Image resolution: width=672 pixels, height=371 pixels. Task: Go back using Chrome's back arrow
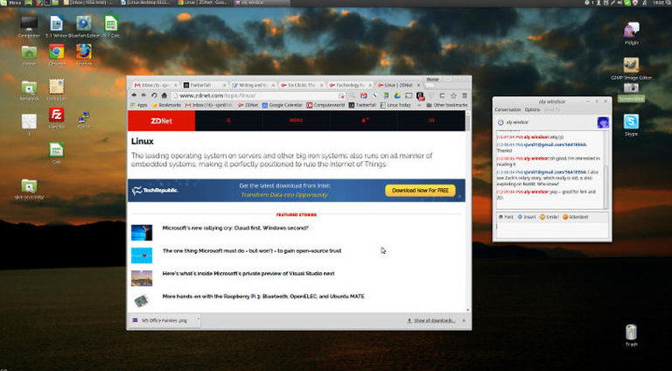coord(134,95)
